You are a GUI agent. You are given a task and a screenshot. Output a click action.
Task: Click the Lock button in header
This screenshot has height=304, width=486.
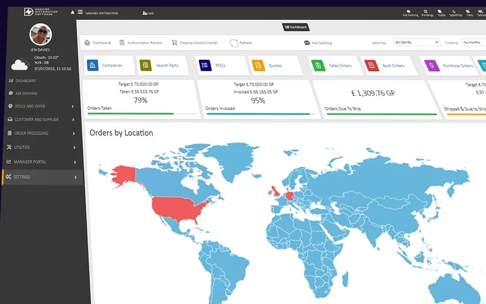(148, 13)
